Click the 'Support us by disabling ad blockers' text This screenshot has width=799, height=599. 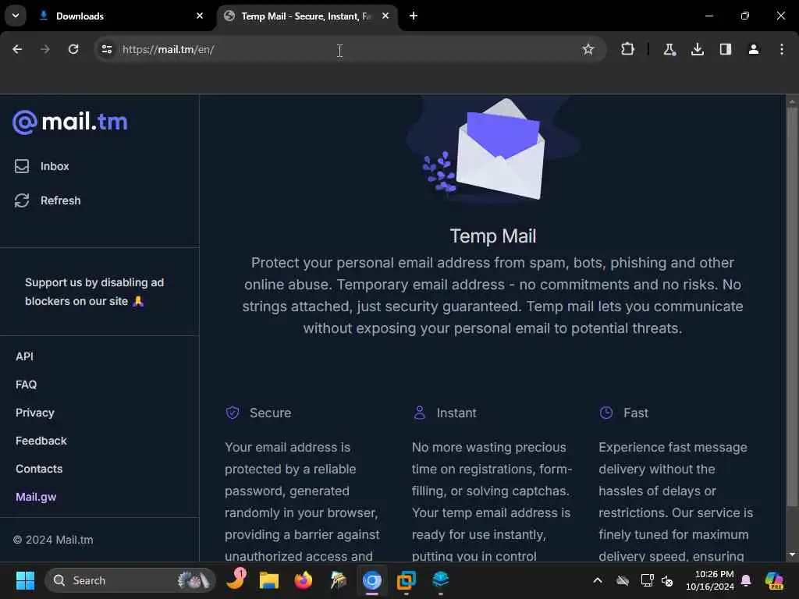click(94, 292)
